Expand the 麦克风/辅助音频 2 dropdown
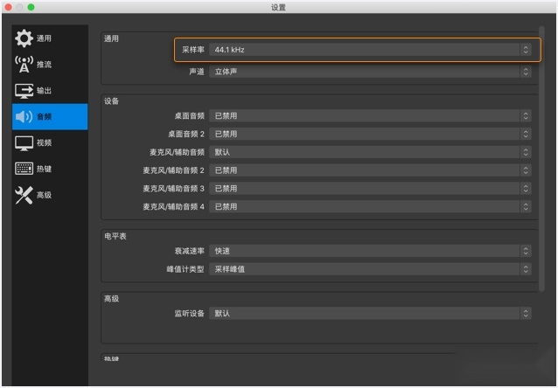This screenshot has height=388, width=558. click(x=370, y=170)
